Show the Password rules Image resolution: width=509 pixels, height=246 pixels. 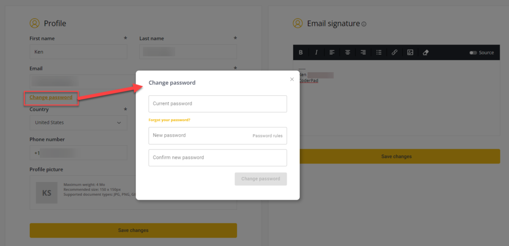(267, 136)
